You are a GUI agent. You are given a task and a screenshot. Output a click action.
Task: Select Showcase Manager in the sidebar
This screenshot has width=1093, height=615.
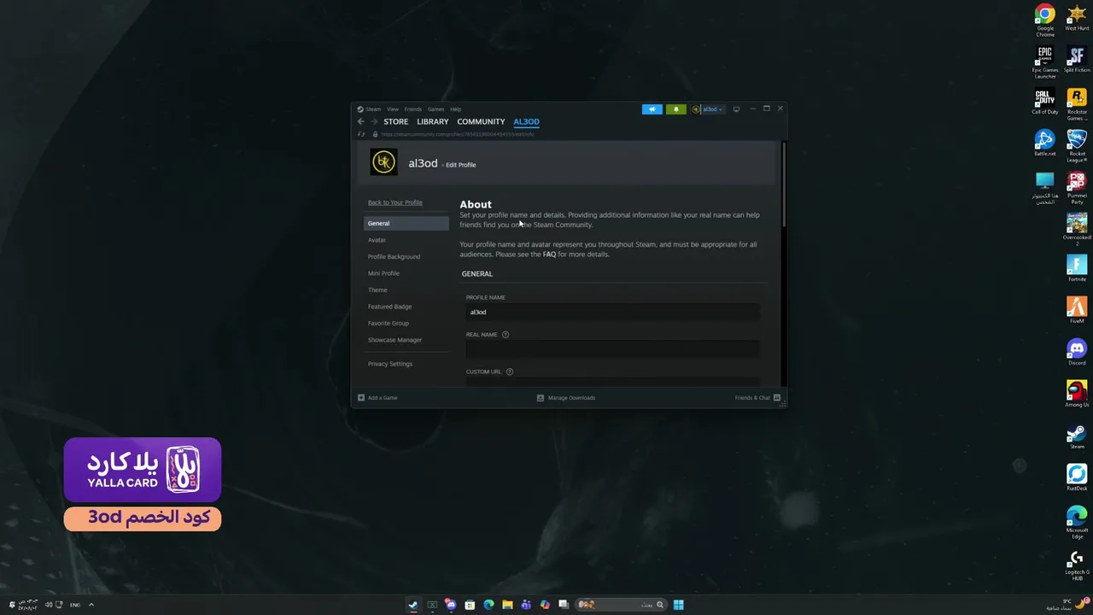pyautogui.click(x=395, y=340)
